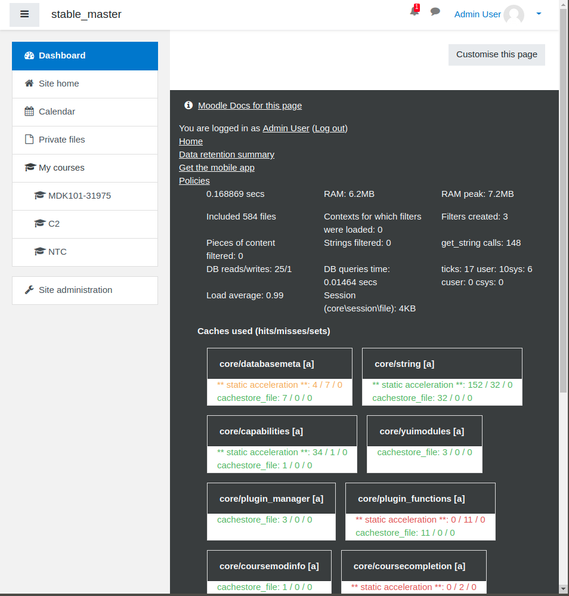Click the Log out link
This screenshot has height=596, width=569.
[330, 128]
